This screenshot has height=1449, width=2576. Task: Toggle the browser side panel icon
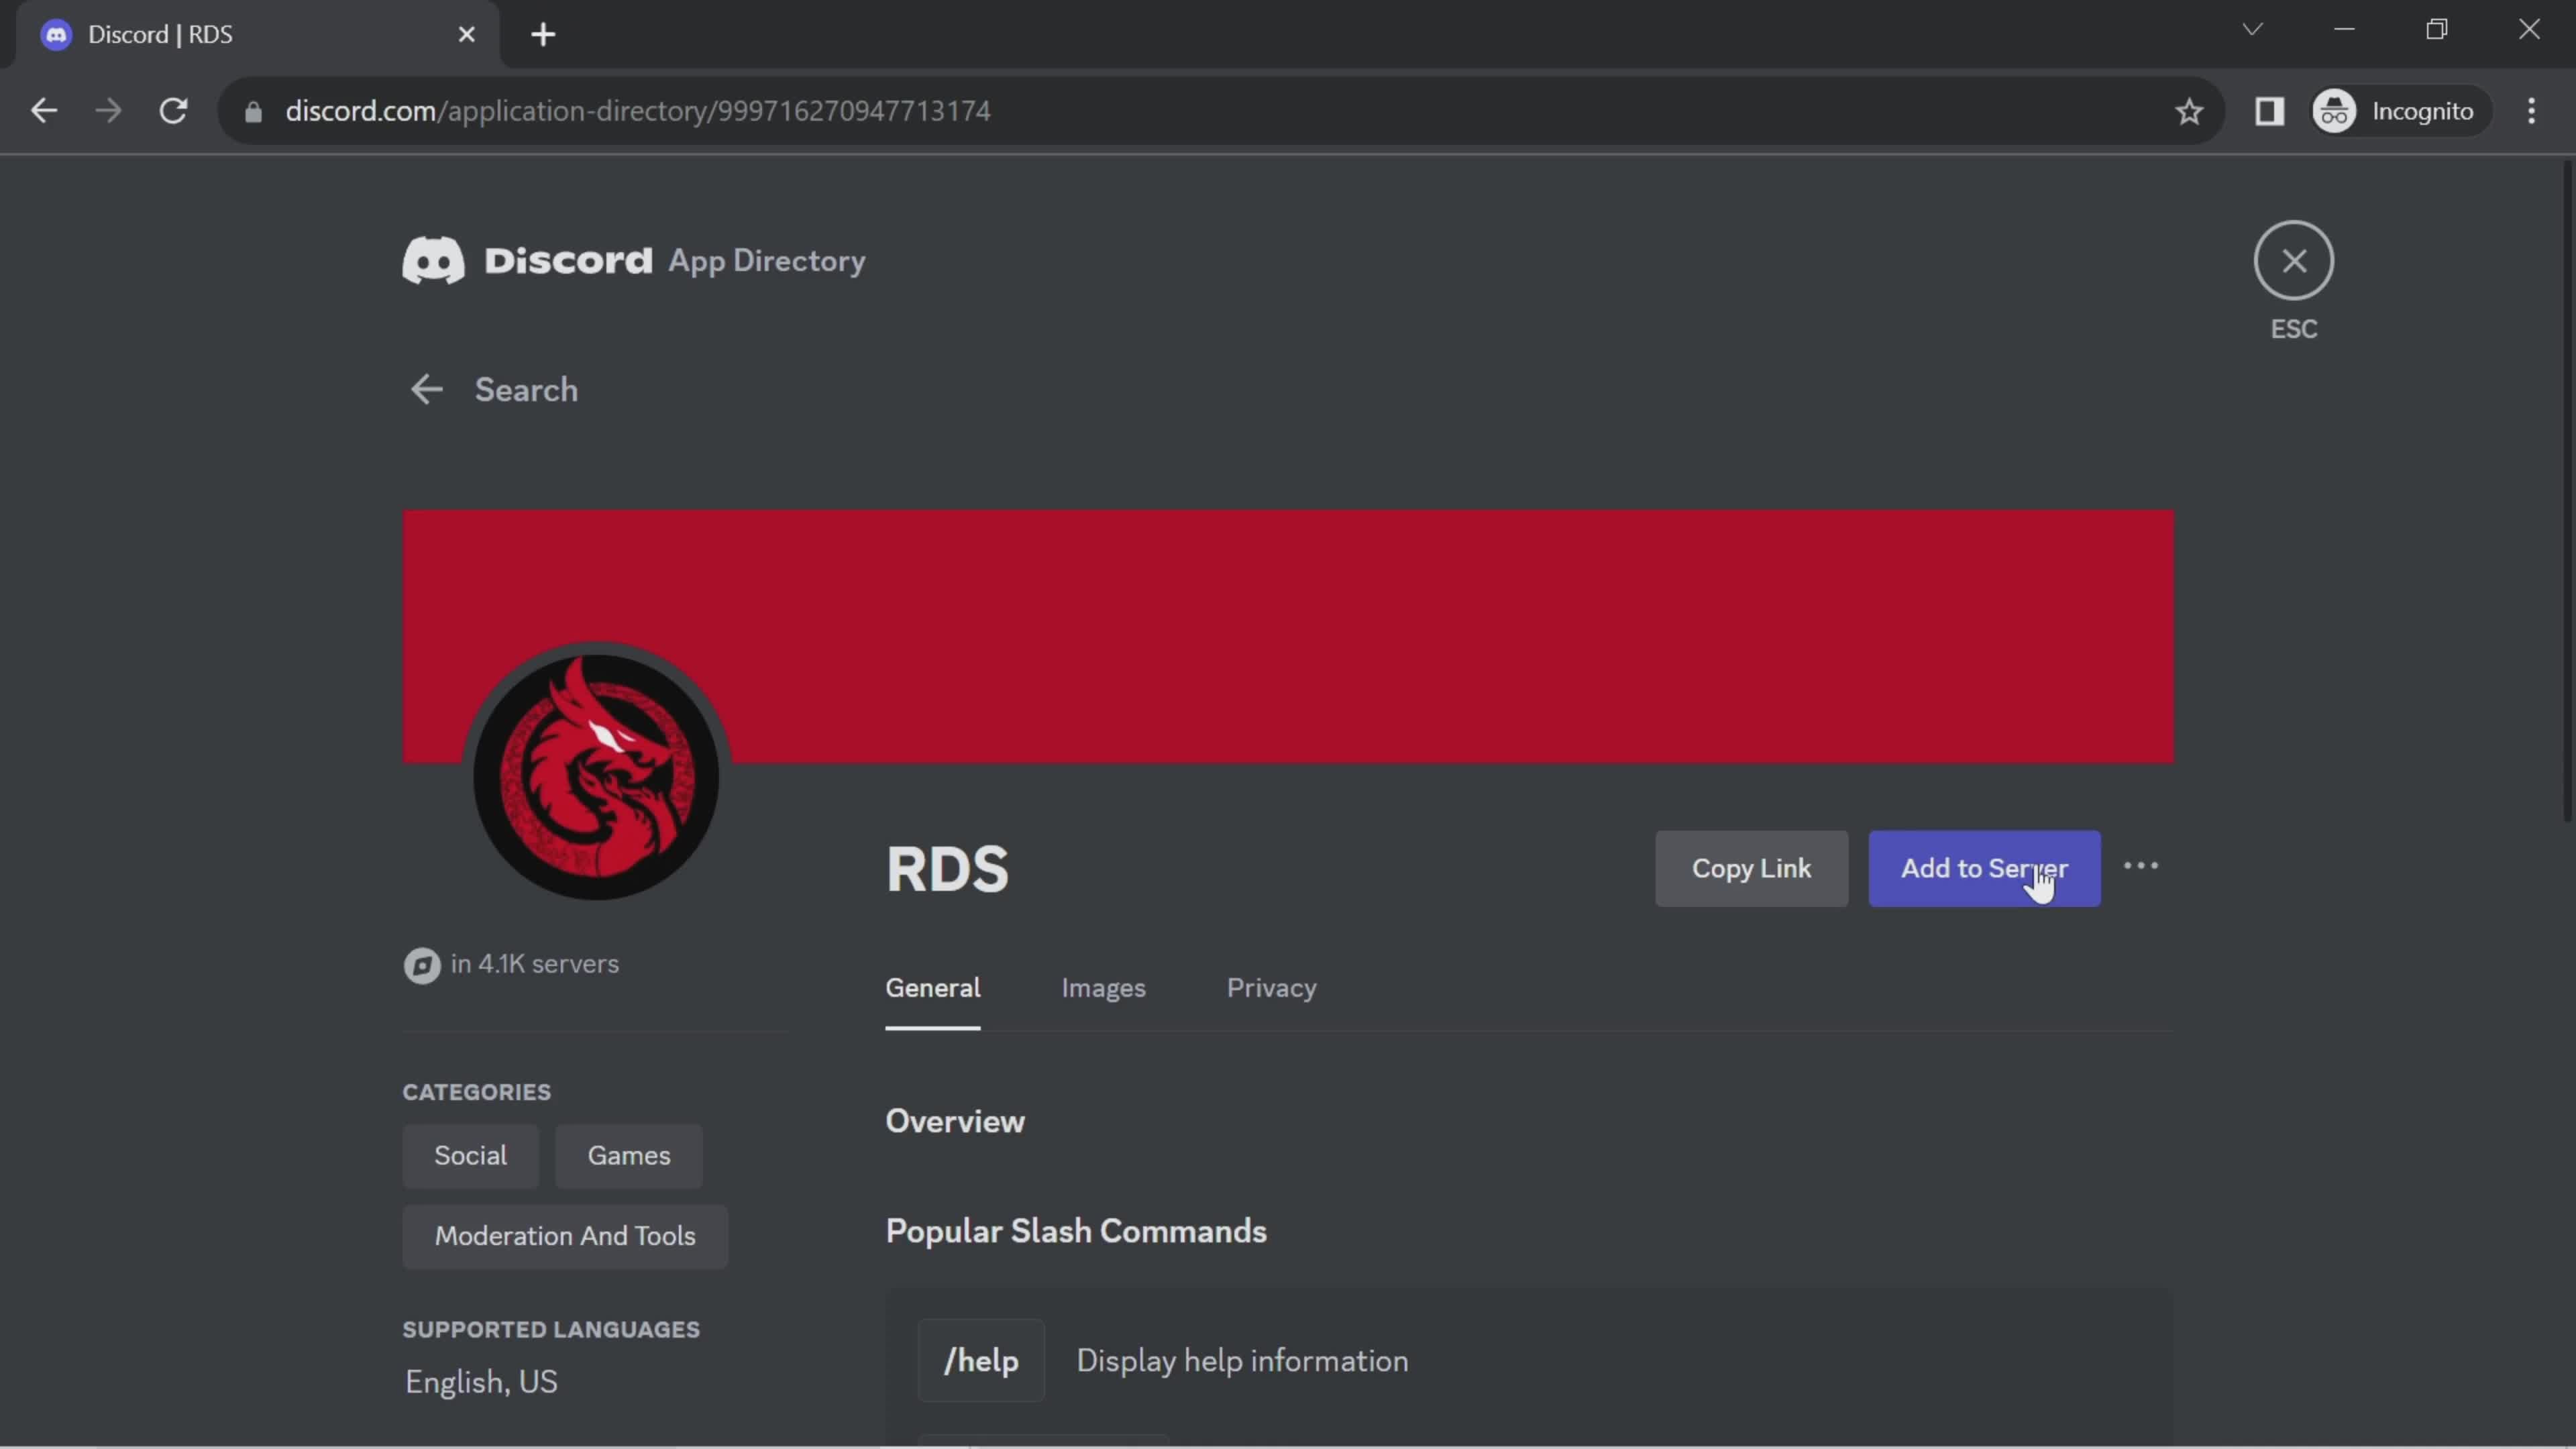point(2270,111)
